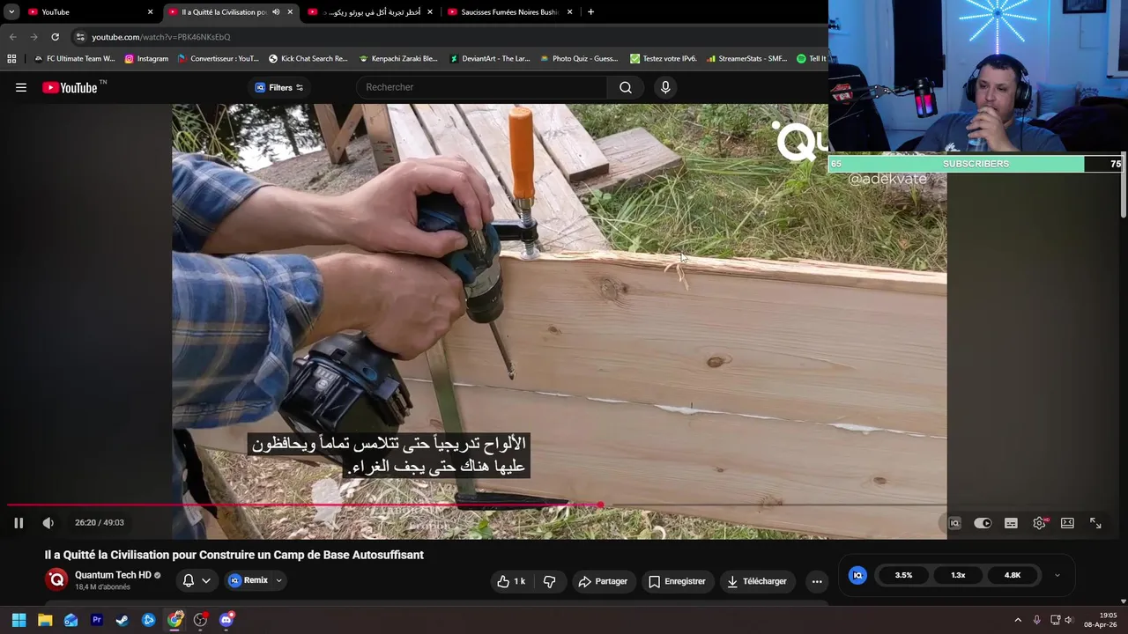Image resolution: width=1128 pixels, height=634 pixels.
Task: Open the DeviantArt bookmark
Action: 490,59
